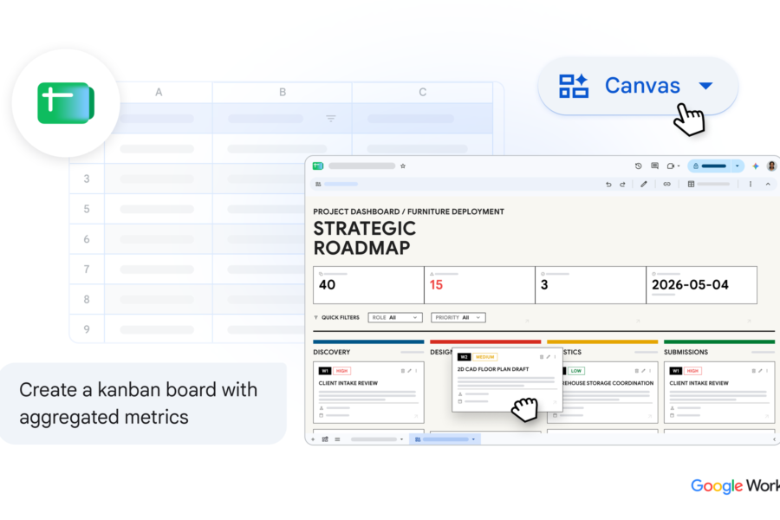Delete the Warehouse Storage Coordination card
The image size is (780, 520).
pos(636,371)
